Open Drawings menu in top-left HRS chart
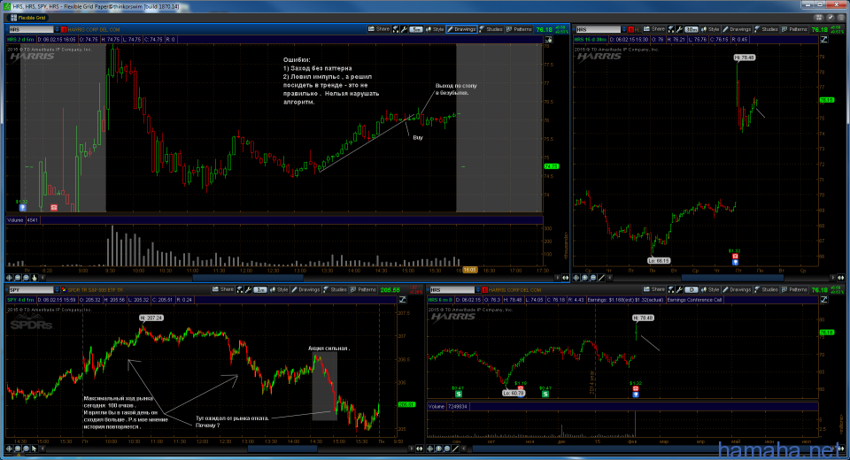This screenshot has height=460, width=850. 461,29
